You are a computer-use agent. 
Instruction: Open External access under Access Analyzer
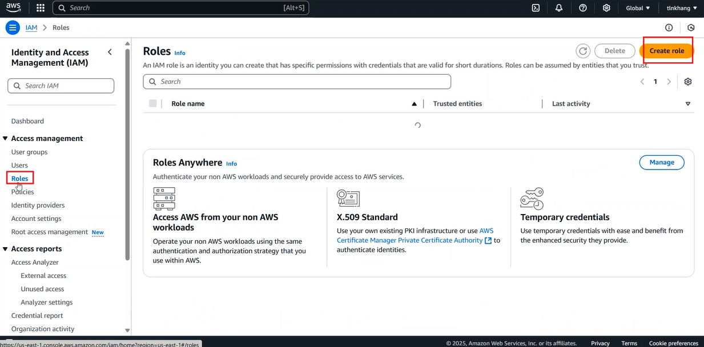(43, 276)
